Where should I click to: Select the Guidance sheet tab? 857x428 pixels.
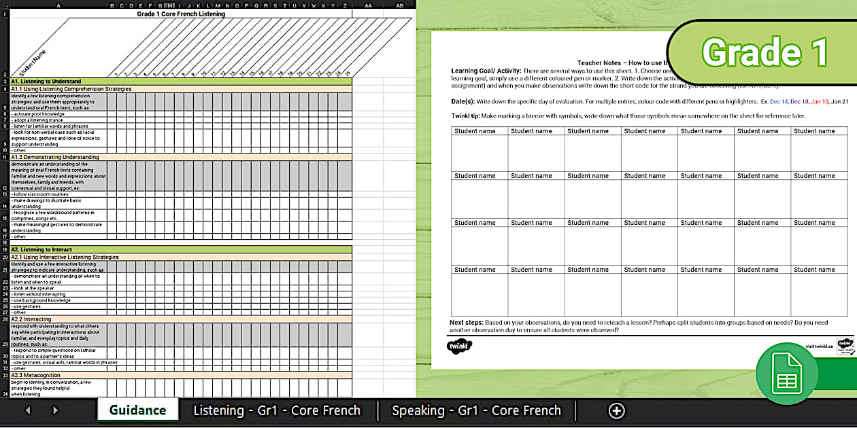click(x=139, y=411)
